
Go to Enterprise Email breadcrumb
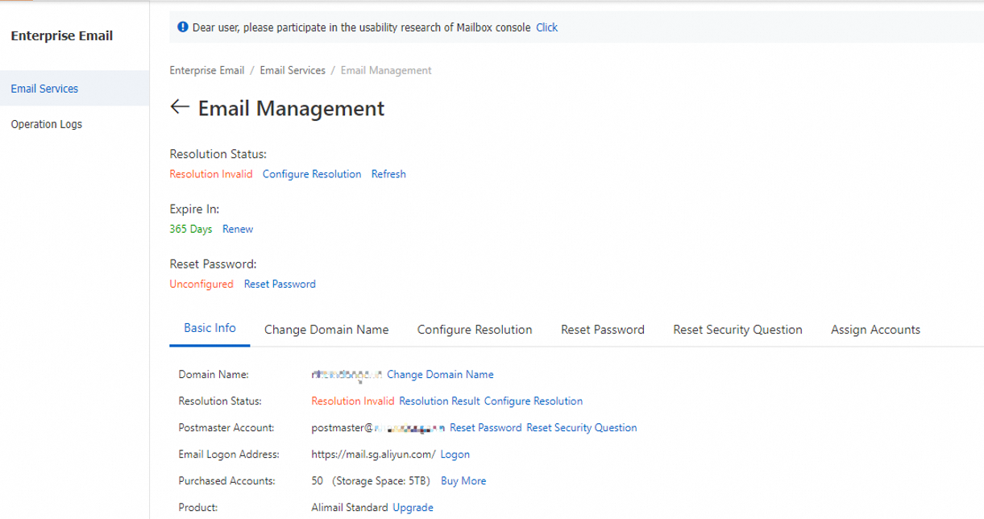point(207,70)
